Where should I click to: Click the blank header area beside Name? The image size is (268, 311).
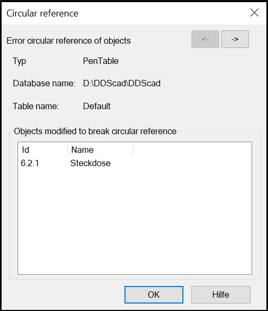click(192, 150)
